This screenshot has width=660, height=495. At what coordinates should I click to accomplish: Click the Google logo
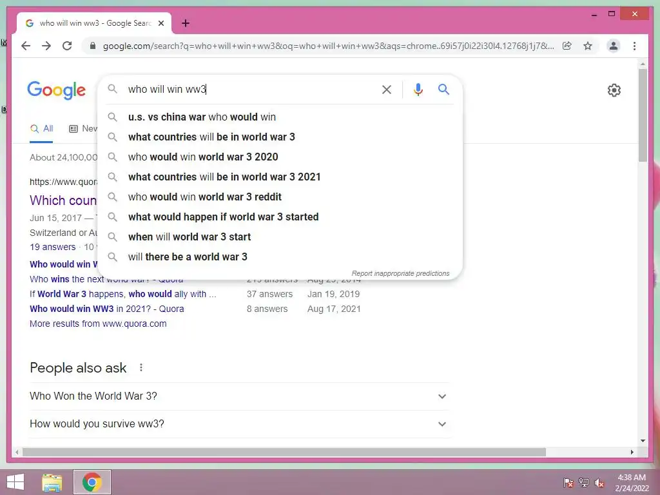57,90
